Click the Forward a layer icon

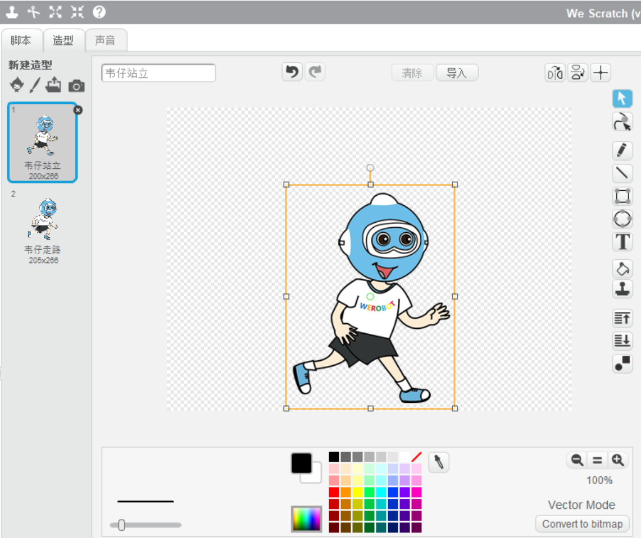622,318
